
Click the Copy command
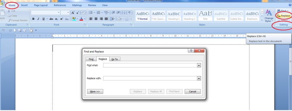tap(12, 16)
